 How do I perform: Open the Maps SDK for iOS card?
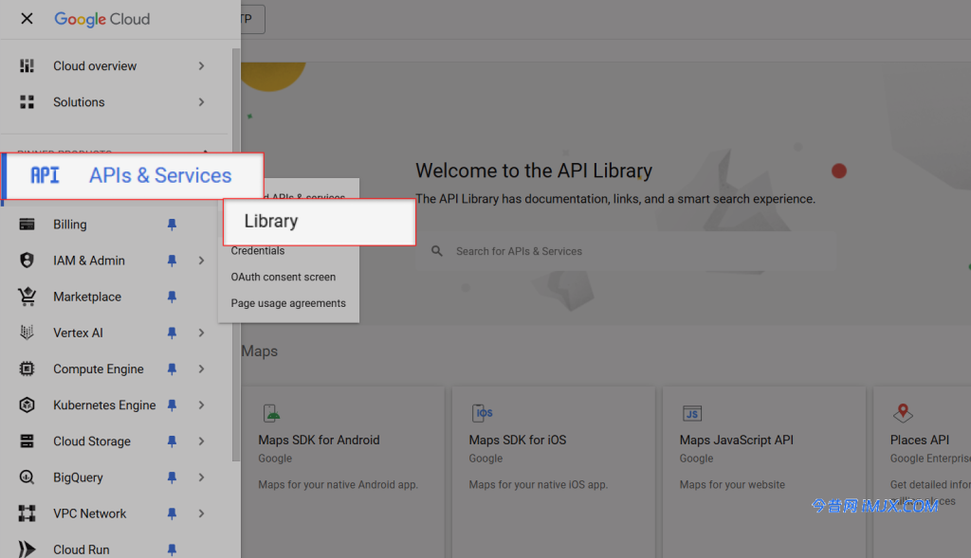[x=554, y=472]
